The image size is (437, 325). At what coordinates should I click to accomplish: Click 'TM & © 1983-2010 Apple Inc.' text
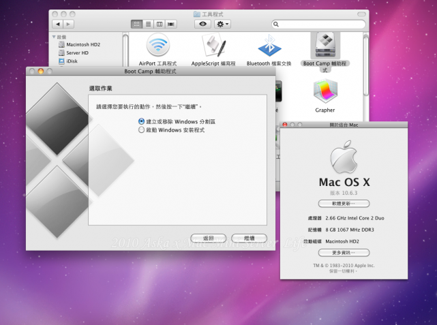(x=344, y=266)
